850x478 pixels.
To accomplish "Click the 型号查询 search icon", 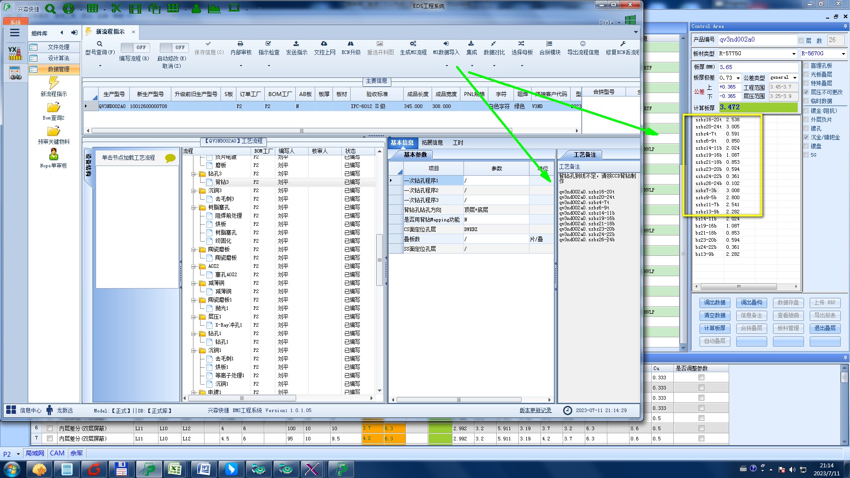I will coord(100,44).
